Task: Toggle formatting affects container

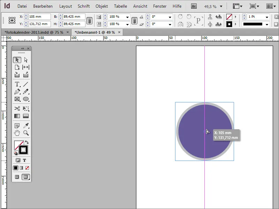Action: (x=18, y=160)
